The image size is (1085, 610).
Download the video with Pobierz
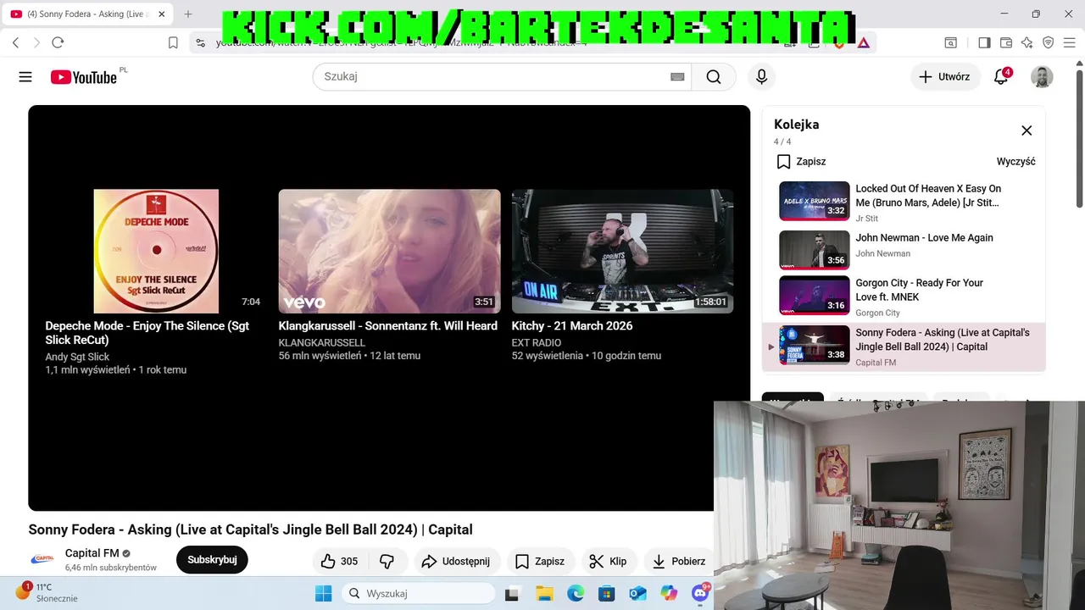[x=678, y=561]
